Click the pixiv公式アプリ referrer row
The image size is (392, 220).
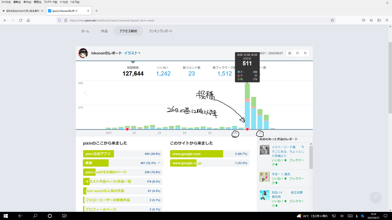click(123, 154)
